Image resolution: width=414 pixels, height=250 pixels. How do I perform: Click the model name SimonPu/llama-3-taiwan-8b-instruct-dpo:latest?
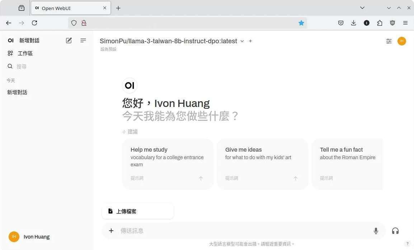[x=168, y=41]
